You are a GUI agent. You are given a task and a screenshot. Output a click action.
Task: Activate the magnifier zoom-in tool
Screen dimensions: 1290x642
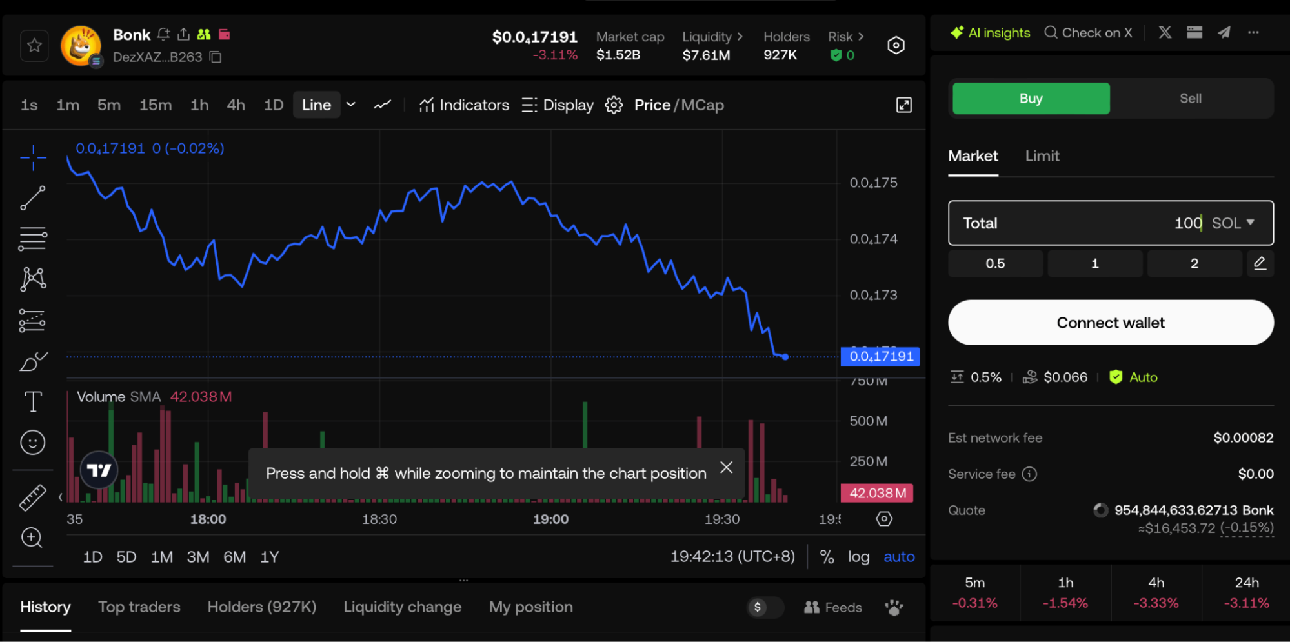point(32,537)
